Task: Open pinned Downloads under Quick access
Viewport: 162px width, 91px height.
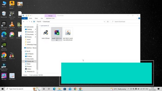Action: click(30, 32)
